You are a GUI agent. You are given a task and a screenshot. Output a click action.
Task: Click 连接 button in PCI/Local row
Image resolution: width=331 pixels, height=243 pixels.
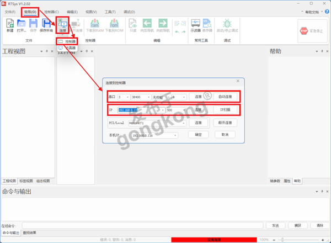pos(198,123)
